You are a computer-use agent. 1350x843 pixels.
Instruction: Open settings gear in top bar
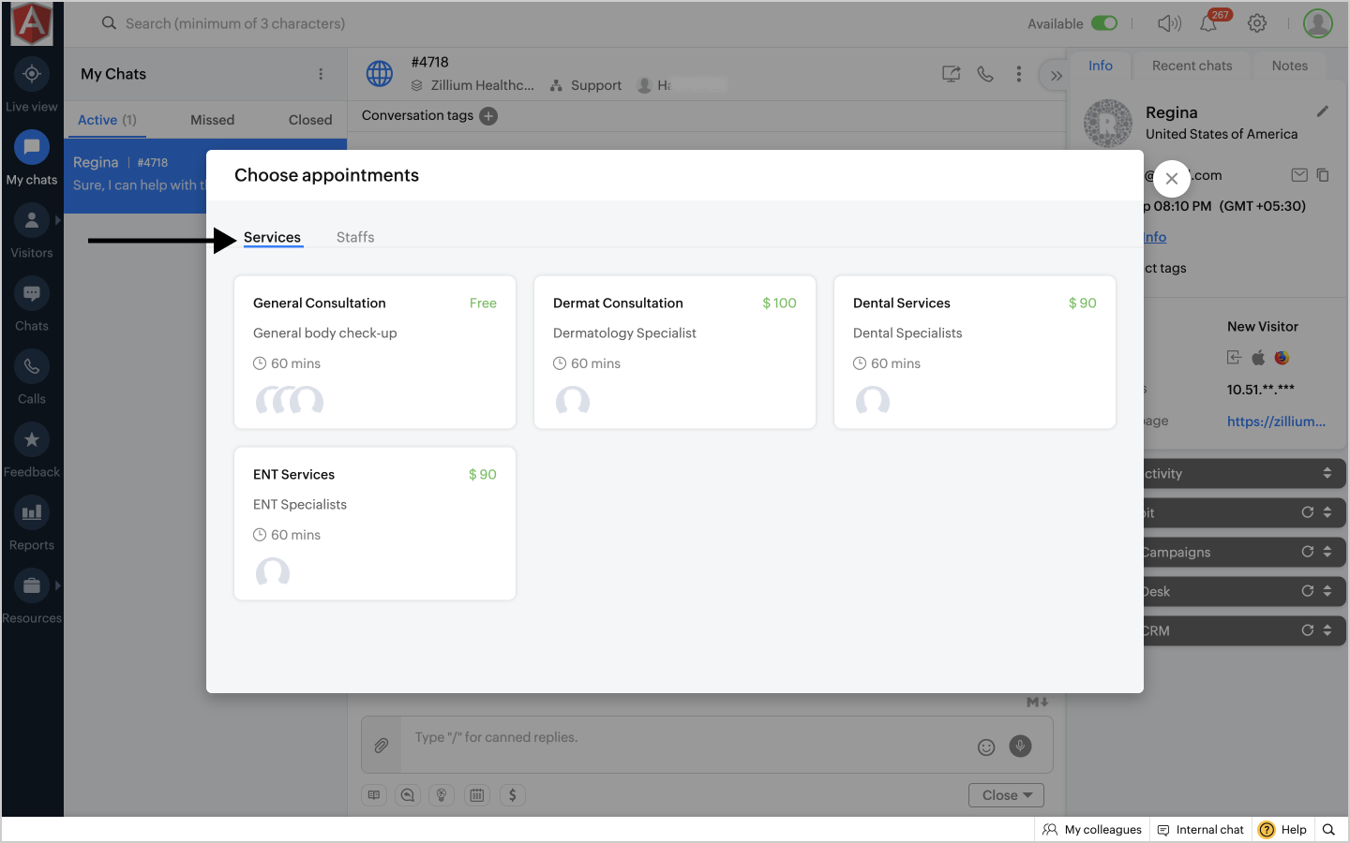coord(1257,23)
